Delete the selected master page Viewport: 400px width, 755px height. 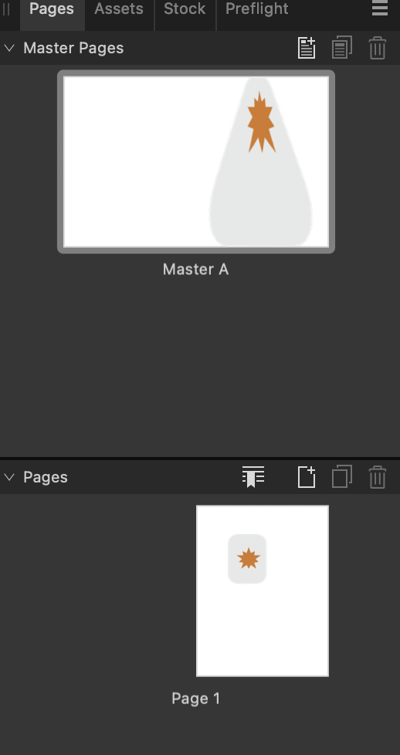click(x=378, y=48)
